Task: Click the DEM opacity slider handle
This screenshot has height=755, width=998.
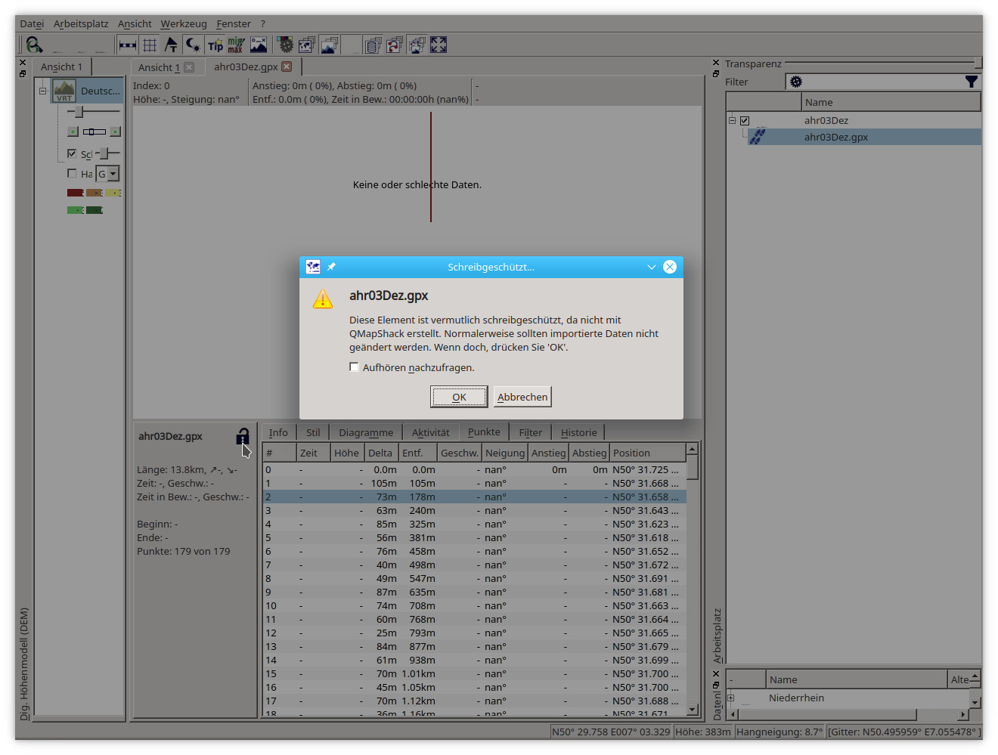Action: pyautogui.click(x=79, y=112)
